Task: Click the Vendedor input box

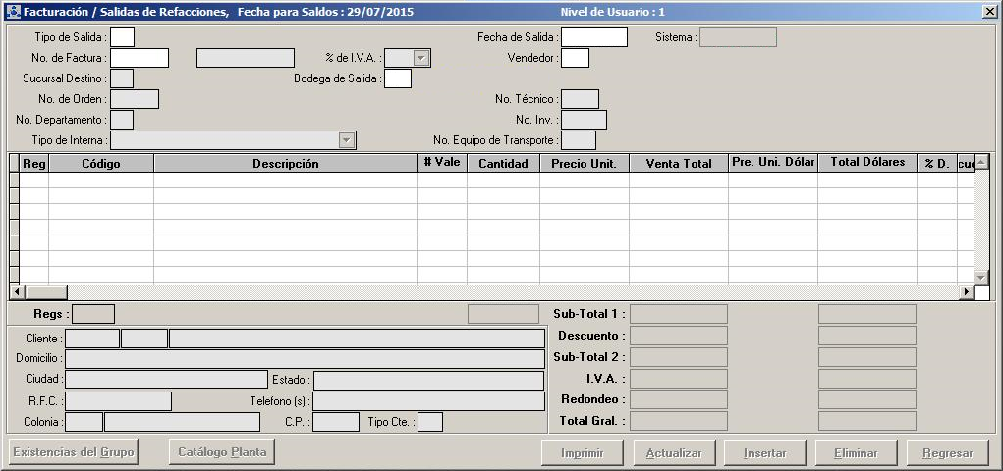Action: [x=575, y=58]
